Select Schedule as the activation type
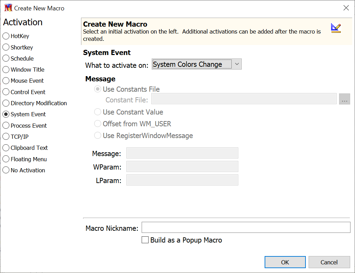The height and width of the screenshot is (273, 355). coord(6,58)
